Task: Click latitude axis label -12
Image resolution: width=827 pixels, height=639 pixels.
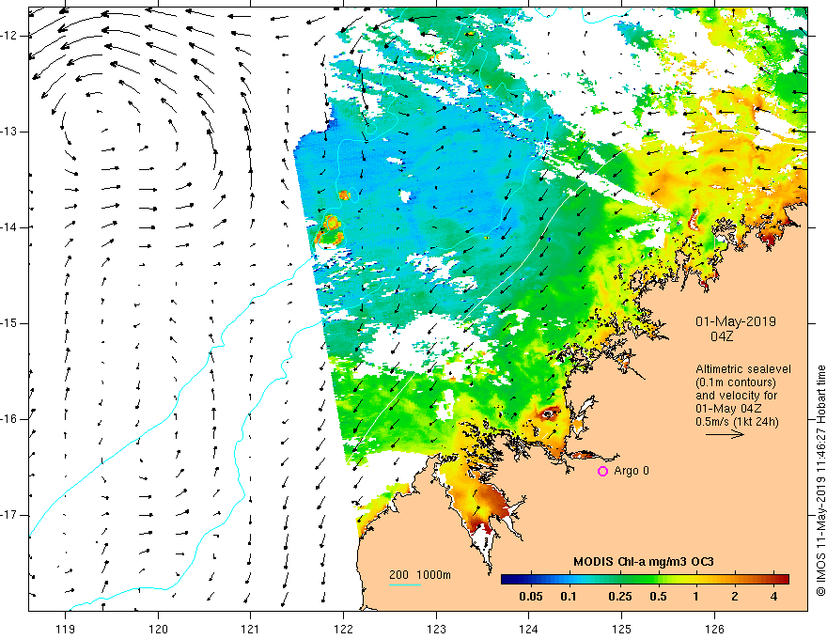Action: [x=8, y=36]
